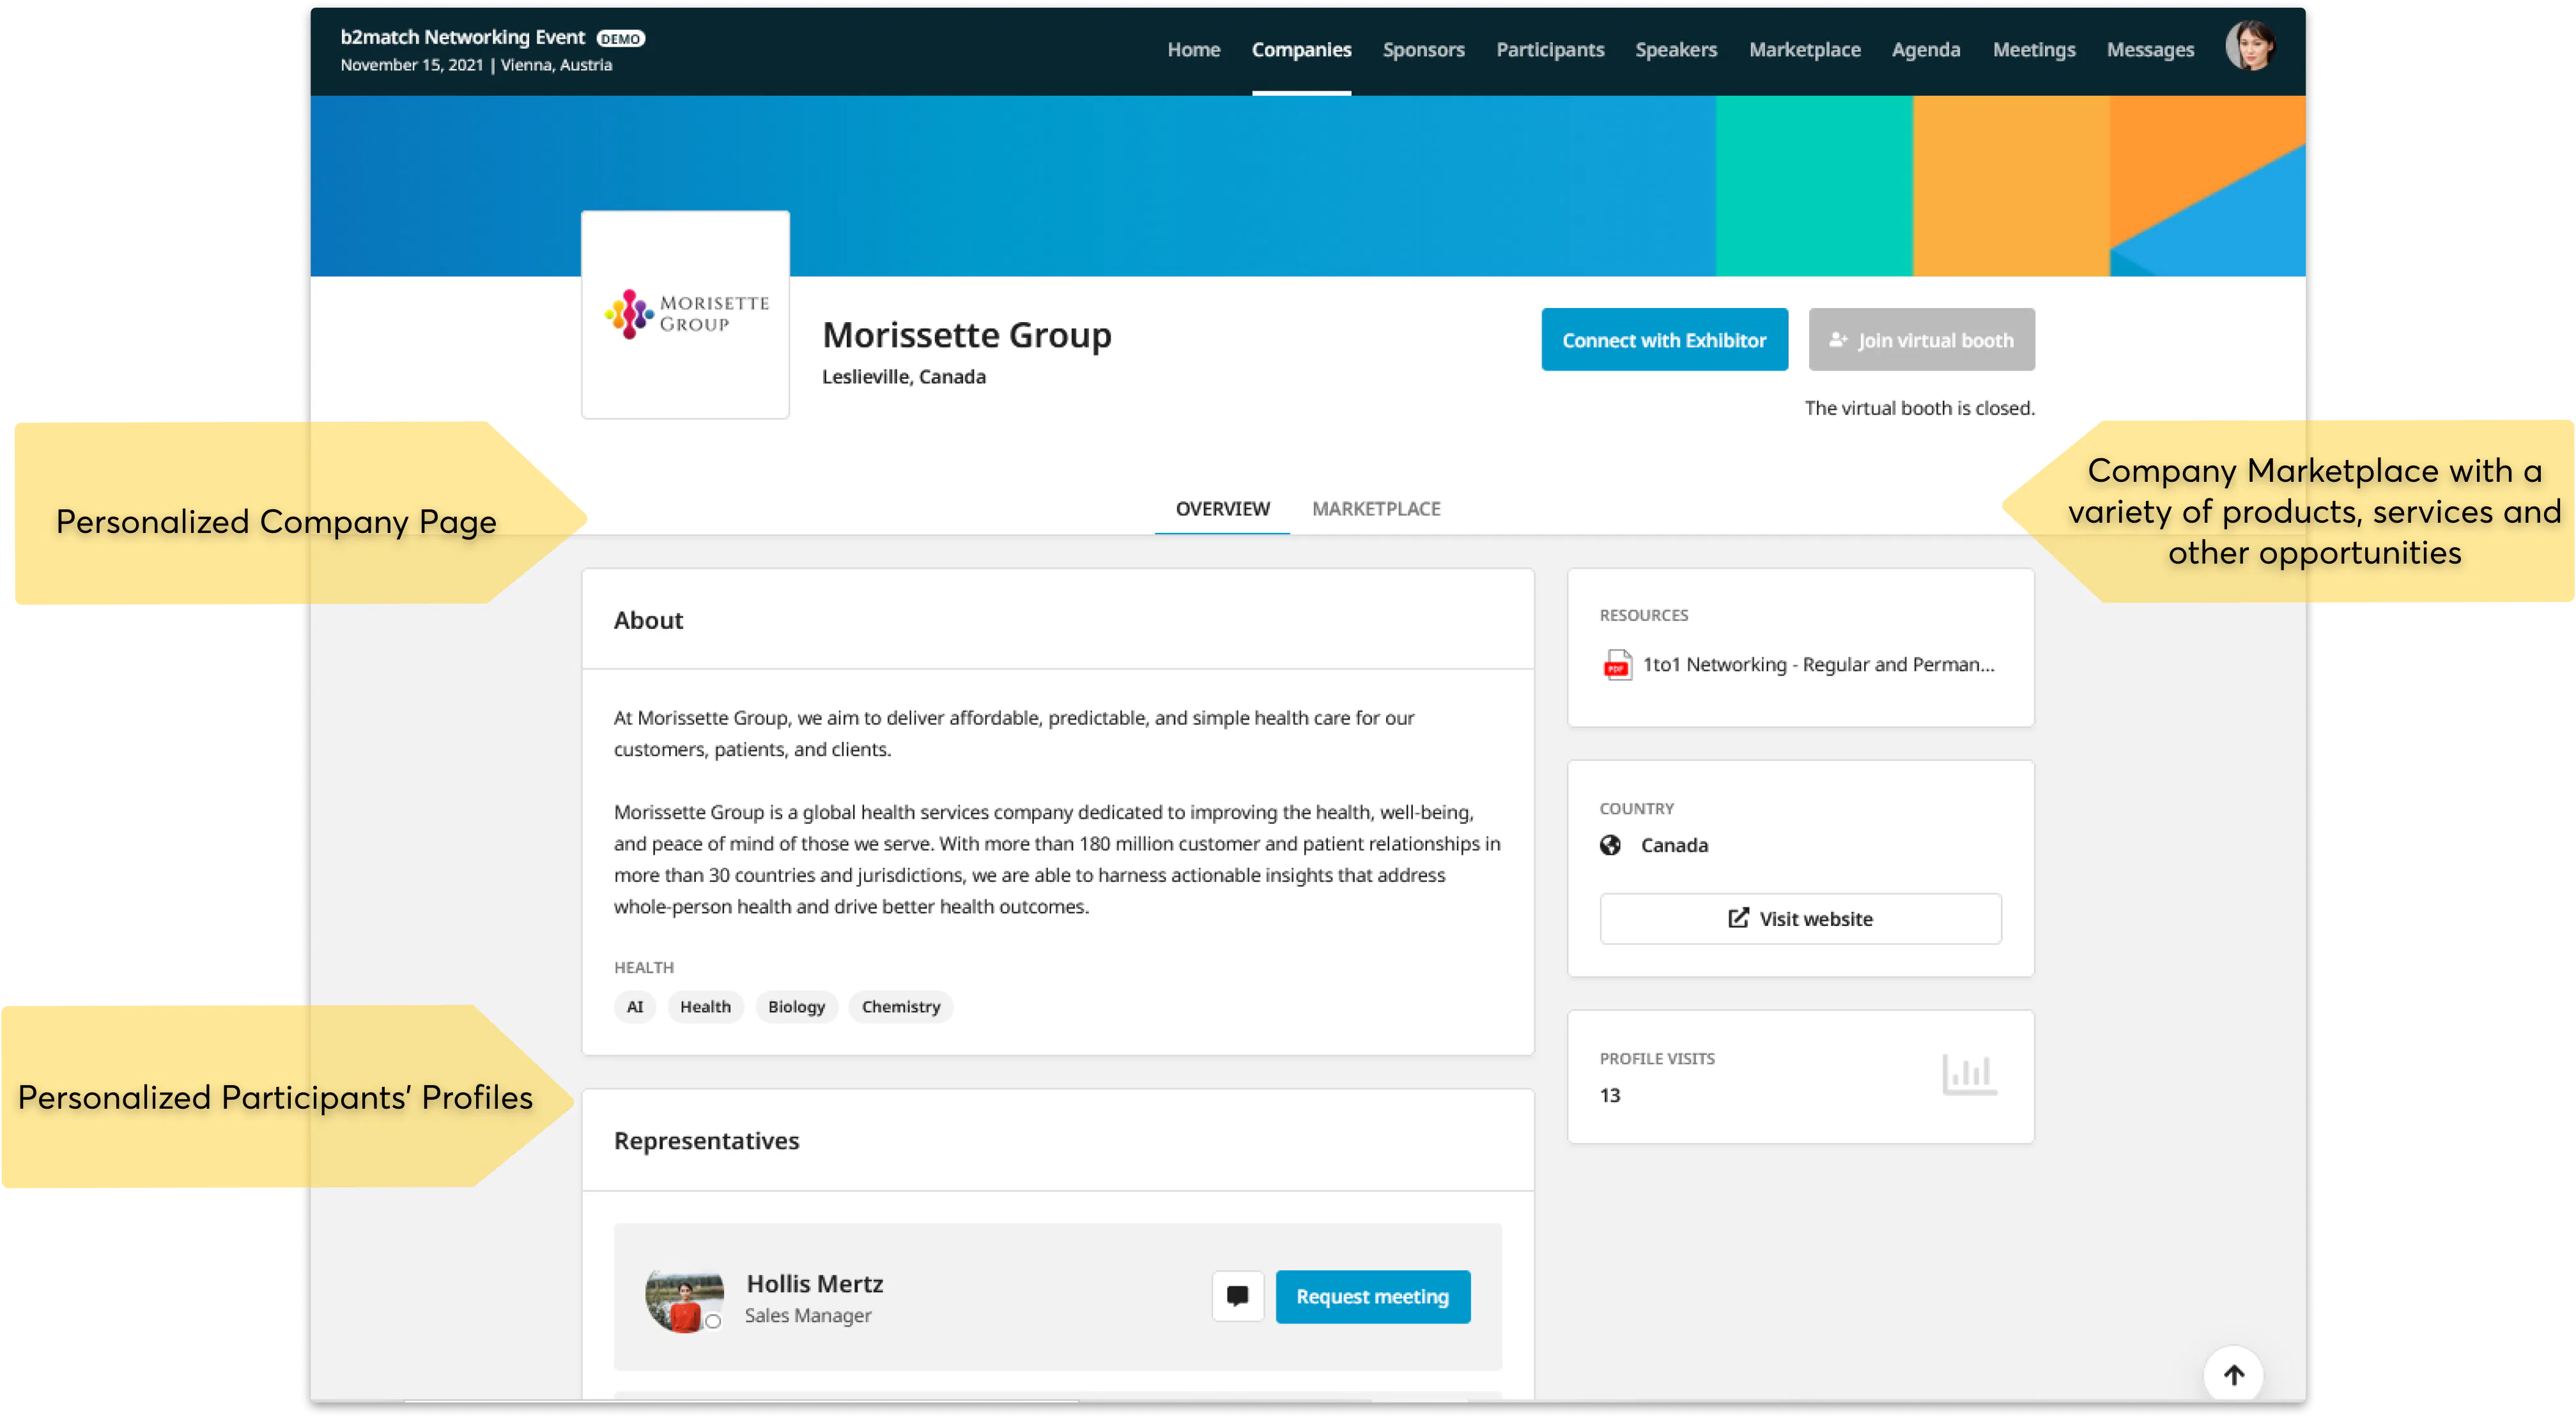Click the About section heading
Screen dimensions: 2576x1418
[648, 620]
